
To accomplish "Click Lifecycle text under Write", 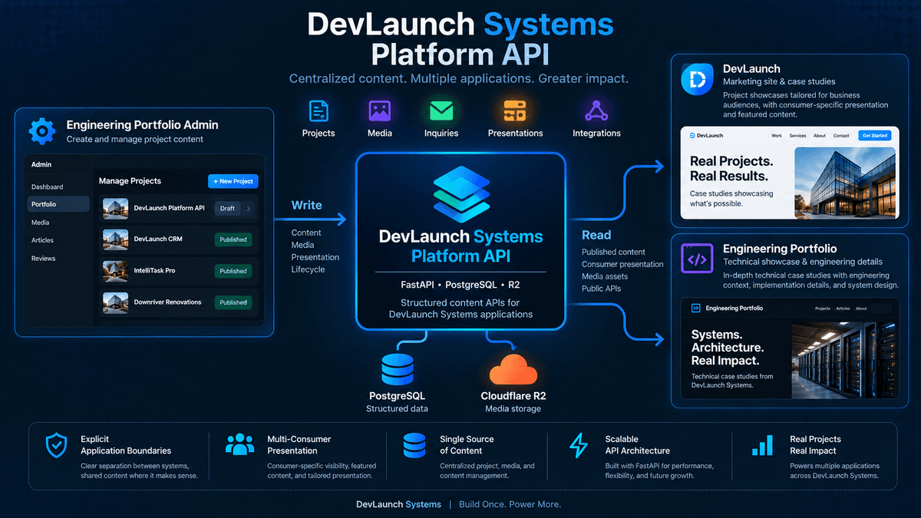I will (308, 269).
